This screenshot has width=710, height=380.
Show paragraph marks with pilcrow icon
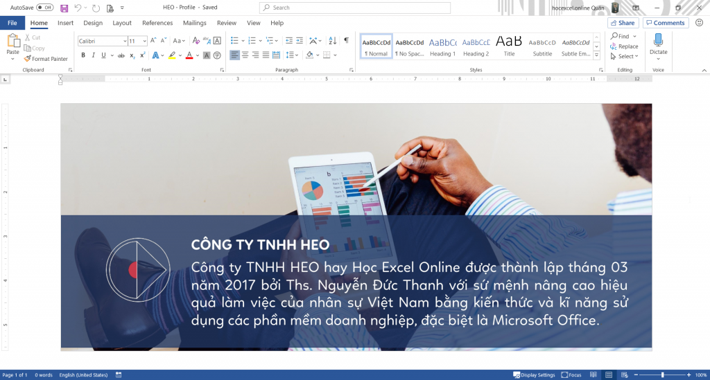346,41
